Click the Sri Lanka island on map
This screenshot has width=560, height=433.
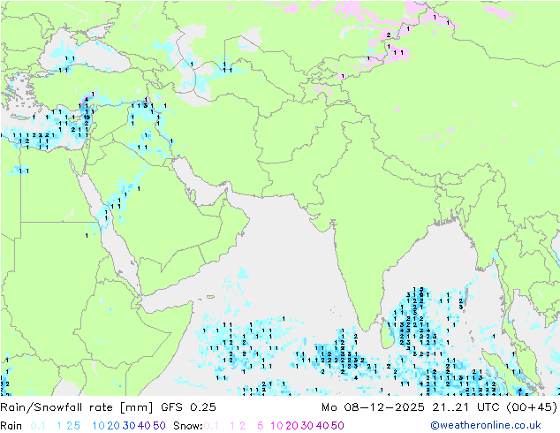[388, 334]
